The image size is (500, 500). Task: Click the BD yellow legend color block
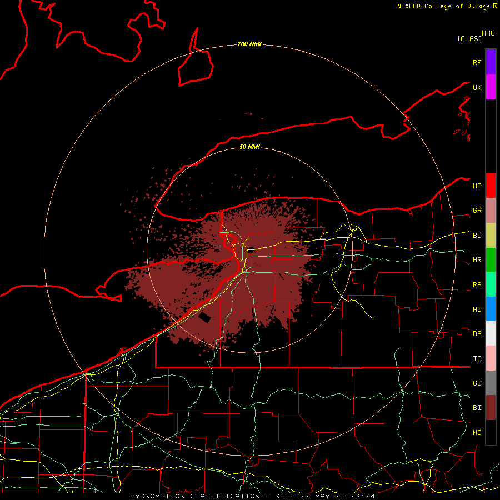pyautogui.click(x=491, y=235)
